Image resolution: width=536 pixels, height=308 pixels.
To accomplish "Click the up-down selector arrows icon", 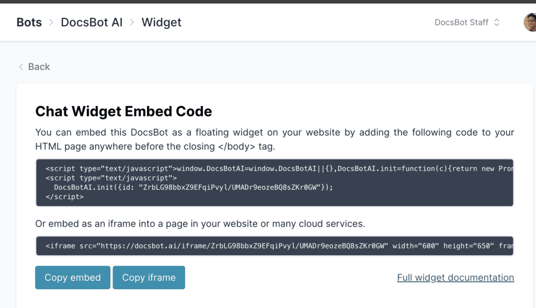I will tap(497, 22).
